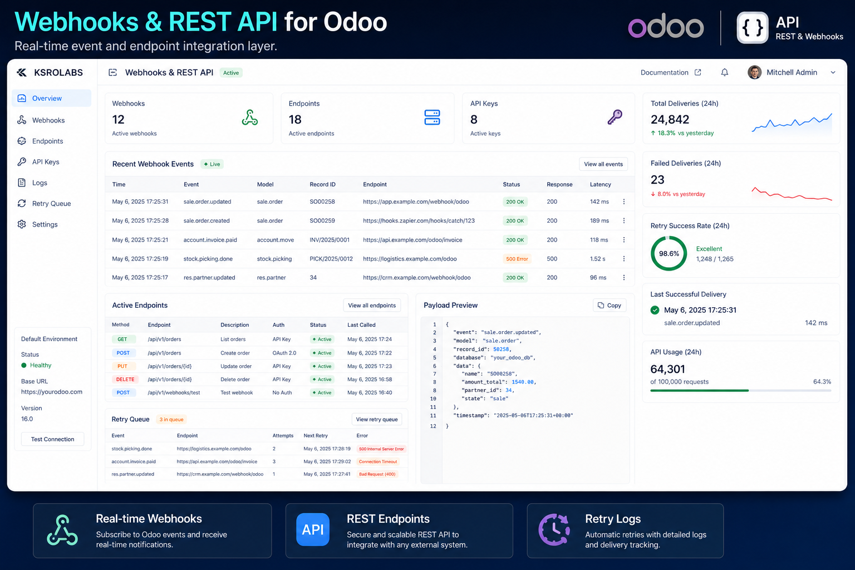The image size is (855, 570).
Task: Click the Failed Deliveries red sparkline
Action: pyautogui.click(x=792, y=194)
